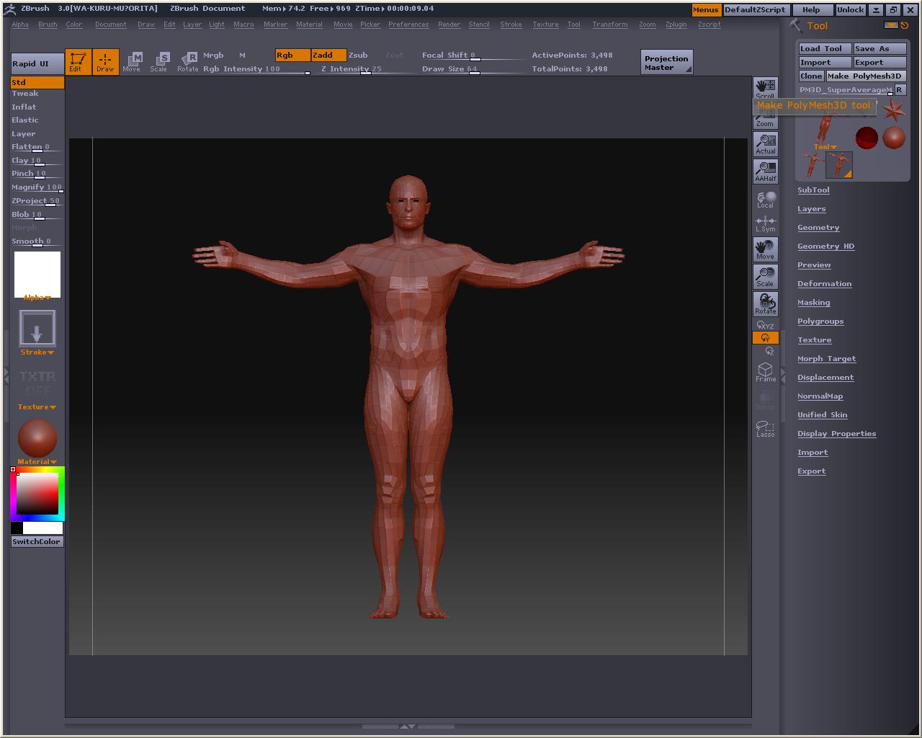Viewport: 922px width, 738px height.
Task: Click the Tool palette hammer icon
Action: (x=796, y=26)
